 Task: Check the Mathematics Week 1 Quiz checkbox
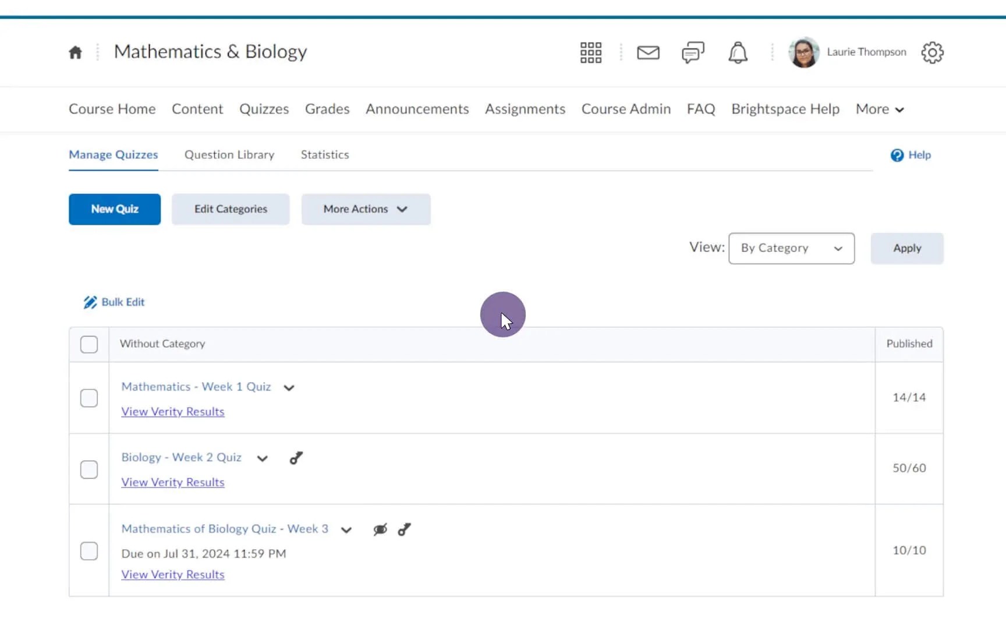click(x=88, y=398)
